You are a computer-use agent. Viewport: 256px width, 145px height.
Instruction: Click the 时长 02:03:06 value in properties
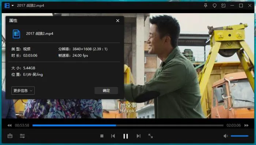click(30, 55)
